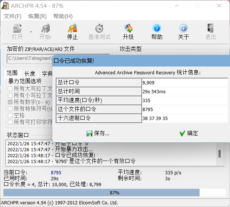
Task: Click the encrypted file path input field
Action: [30, 58]
